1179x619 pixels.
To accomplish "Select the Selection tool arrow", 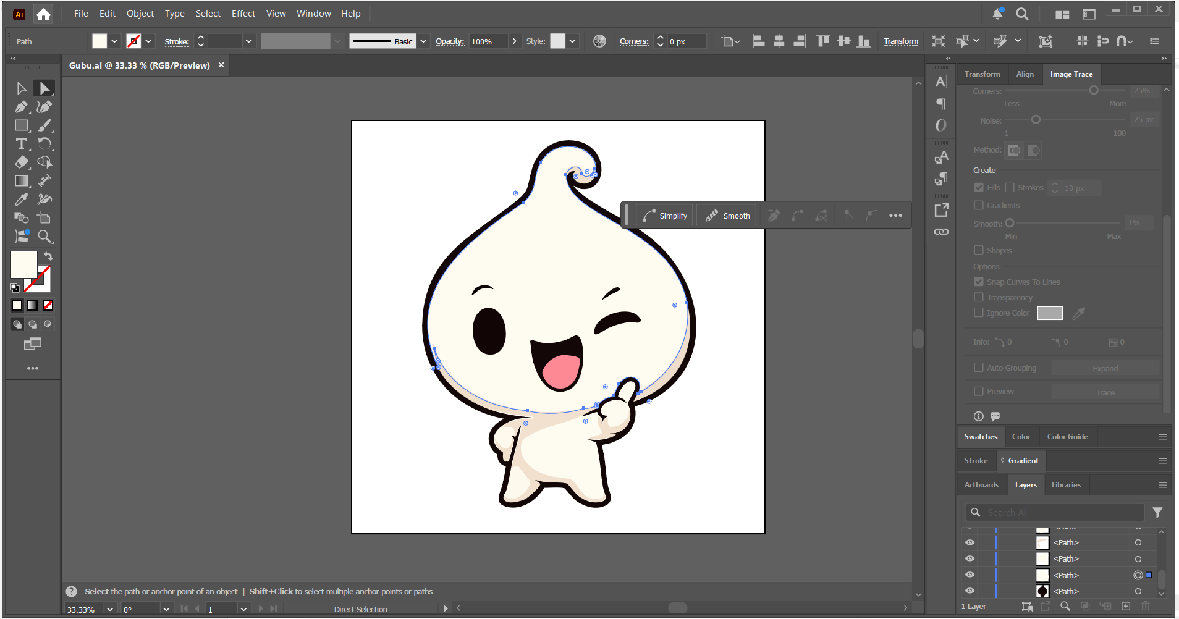I will point(21,88).
